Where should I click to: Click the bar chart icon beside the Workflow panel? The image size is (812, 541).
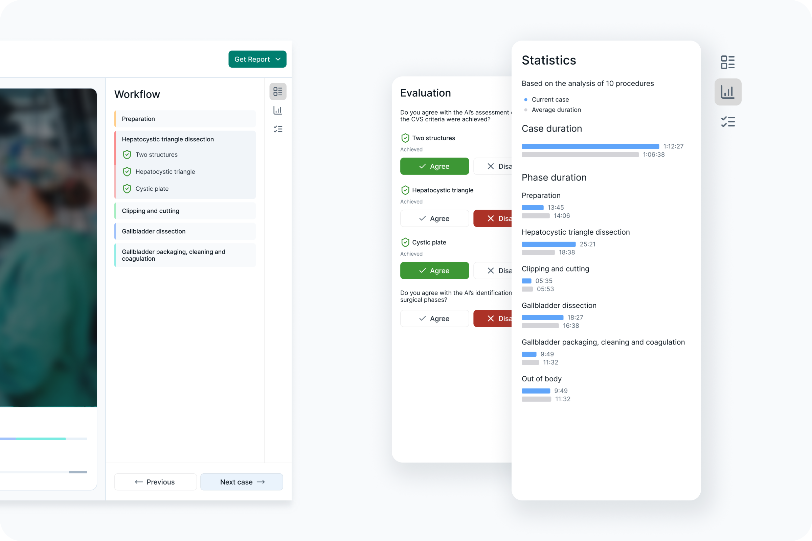tap(278, 111)
